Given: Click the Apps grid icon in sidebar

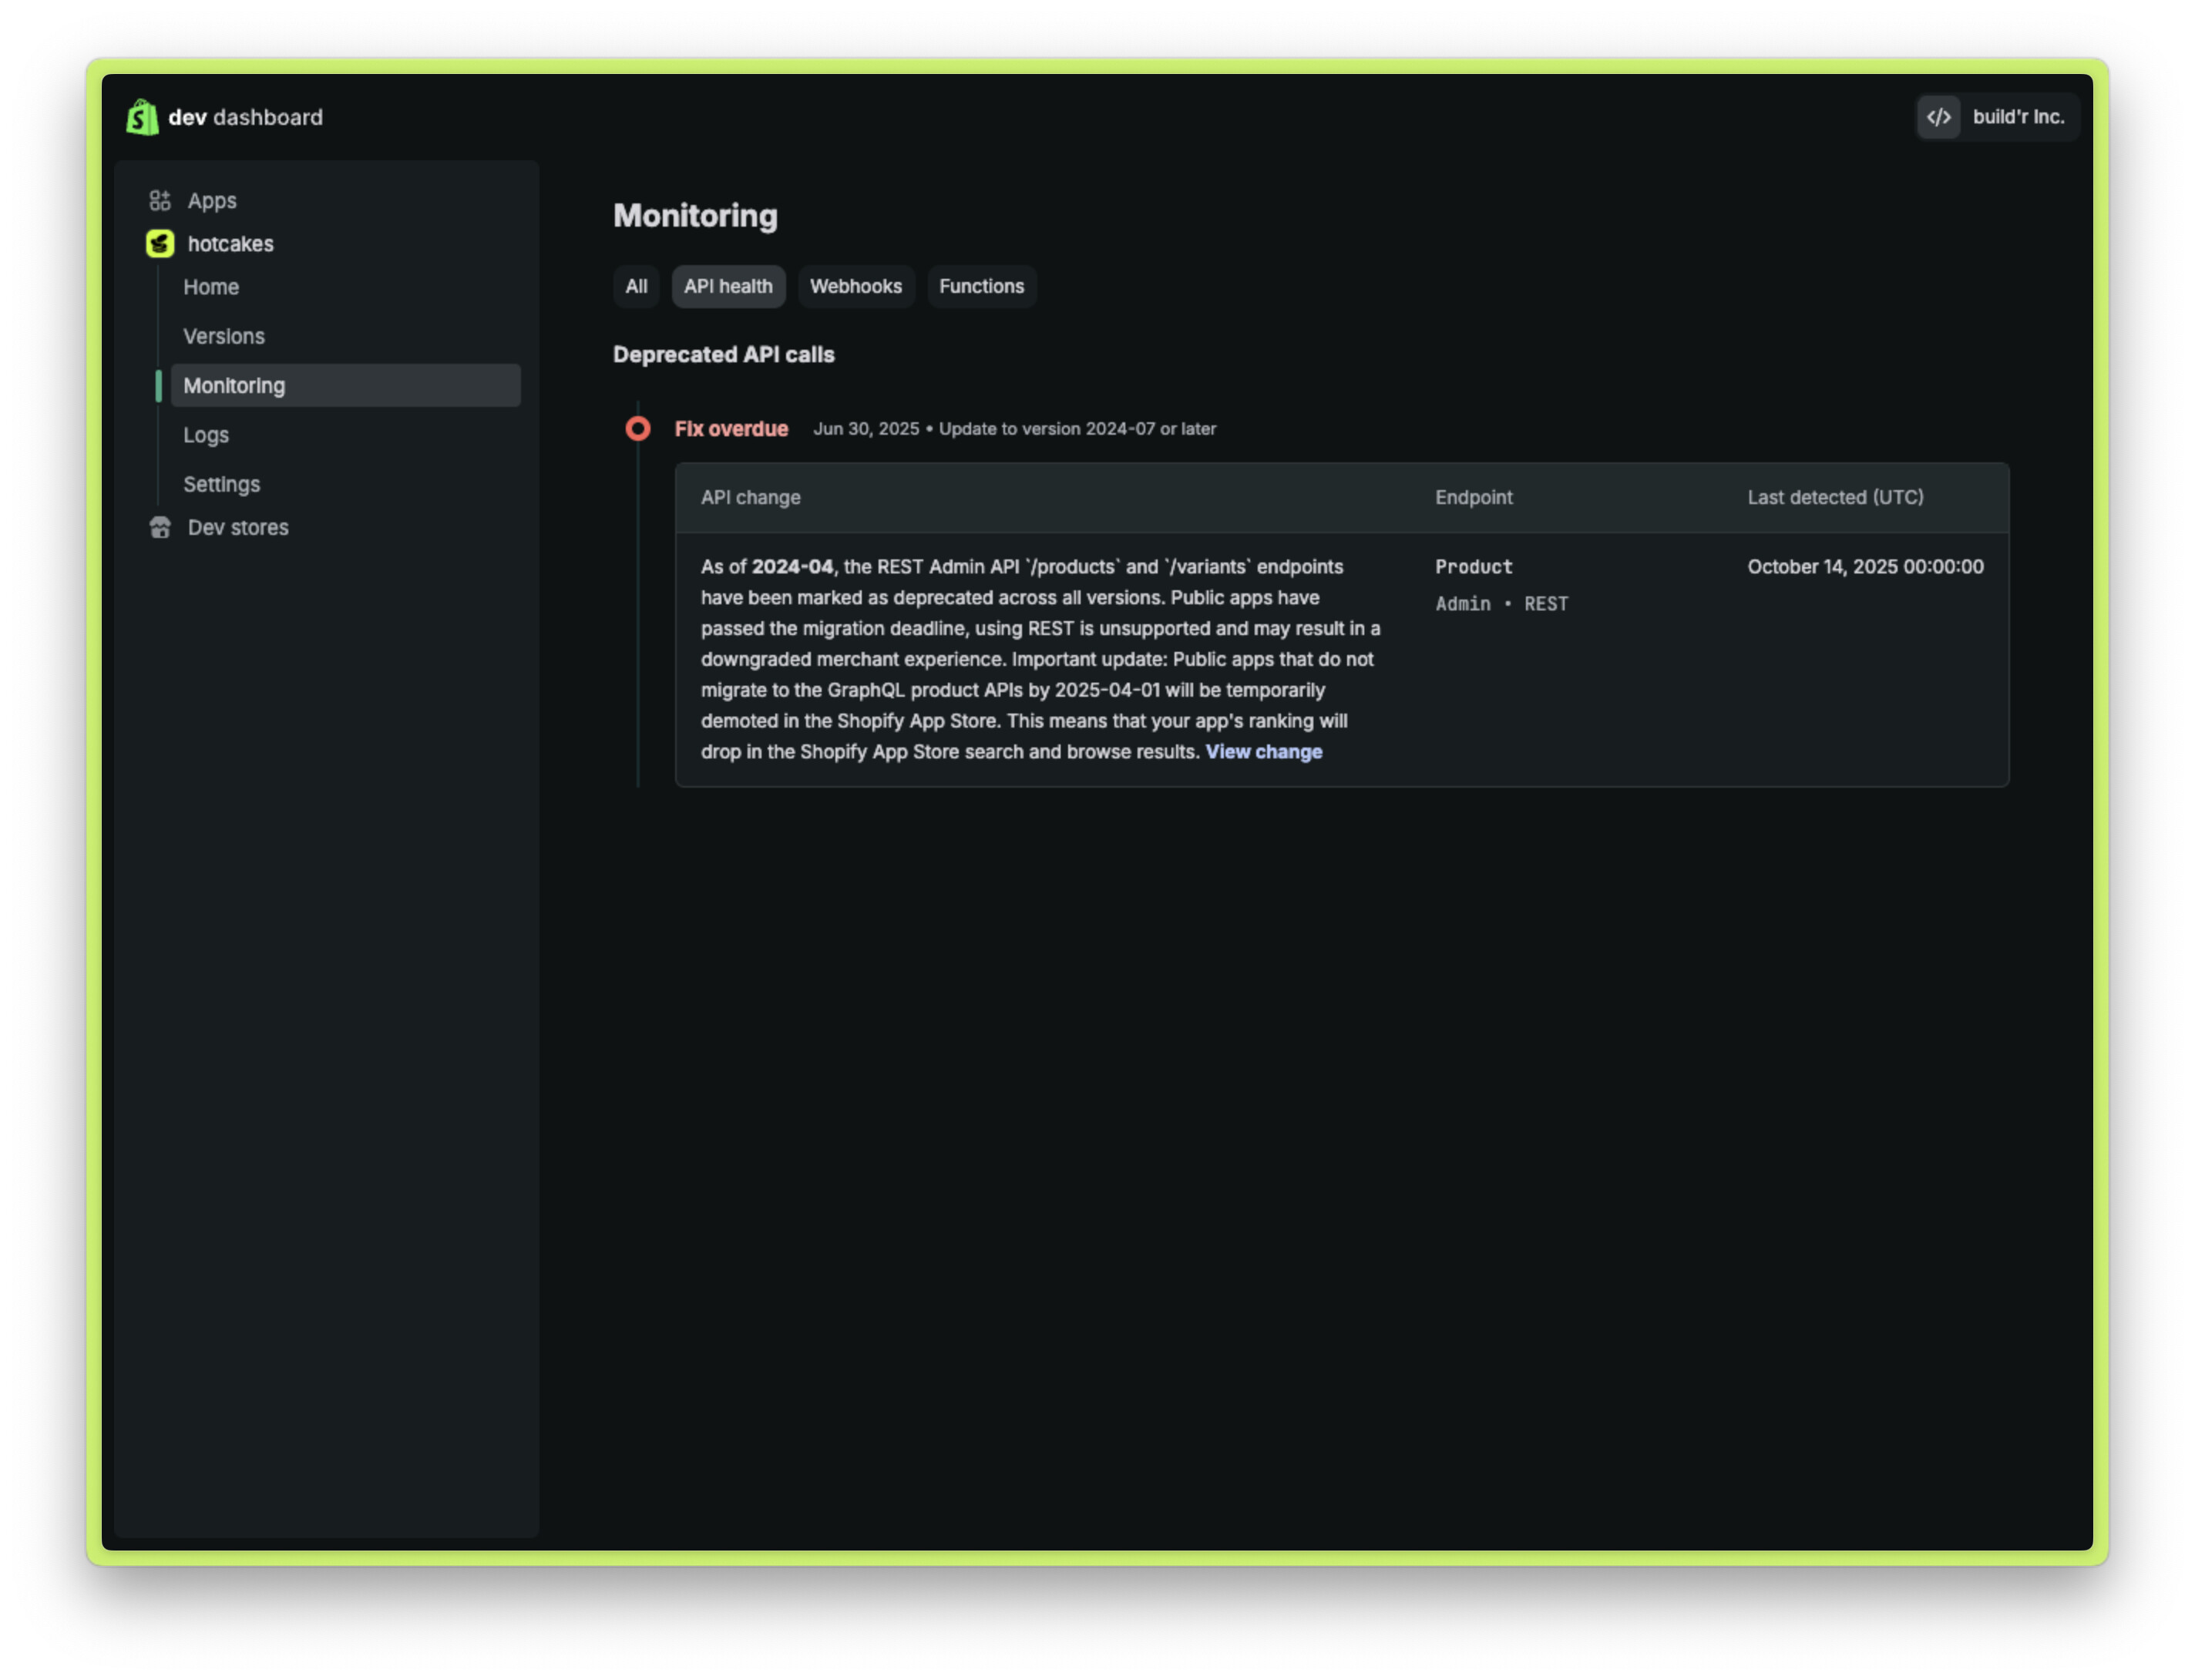Looking at the screenshot, I should coord(160,201).
